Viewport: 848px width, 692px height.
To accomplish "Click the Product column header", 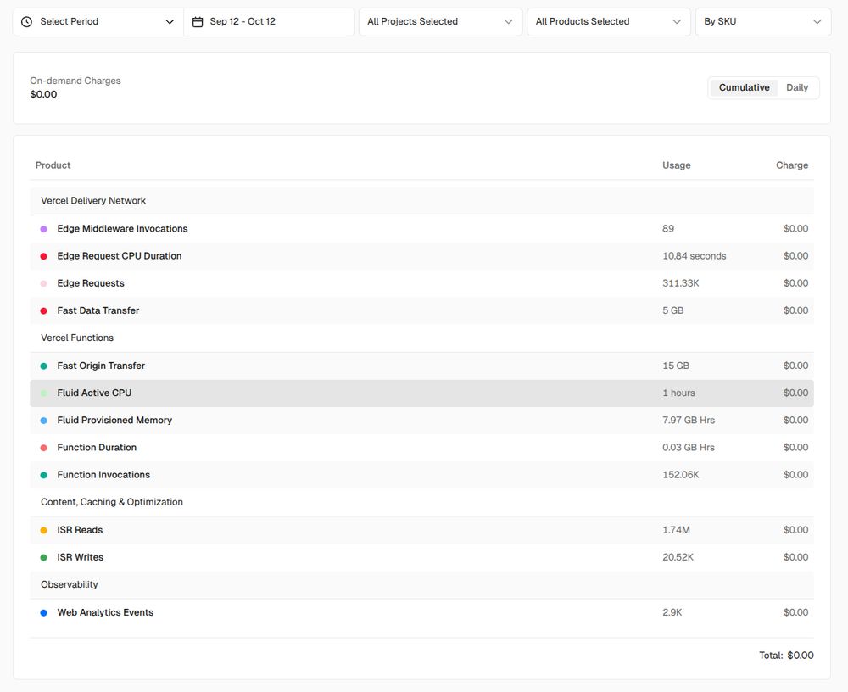I will 53,165.
